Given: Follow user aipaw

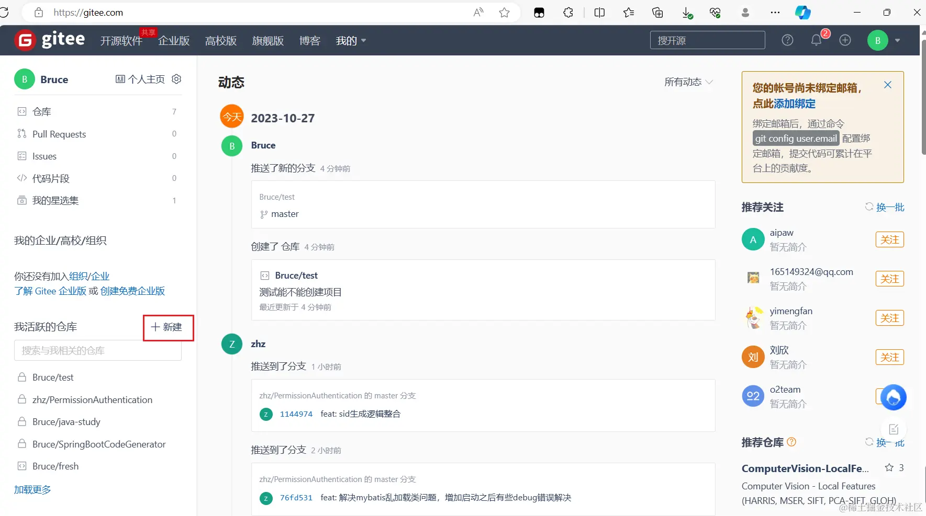Looking at the screenshot, I should tap(890, 239).
